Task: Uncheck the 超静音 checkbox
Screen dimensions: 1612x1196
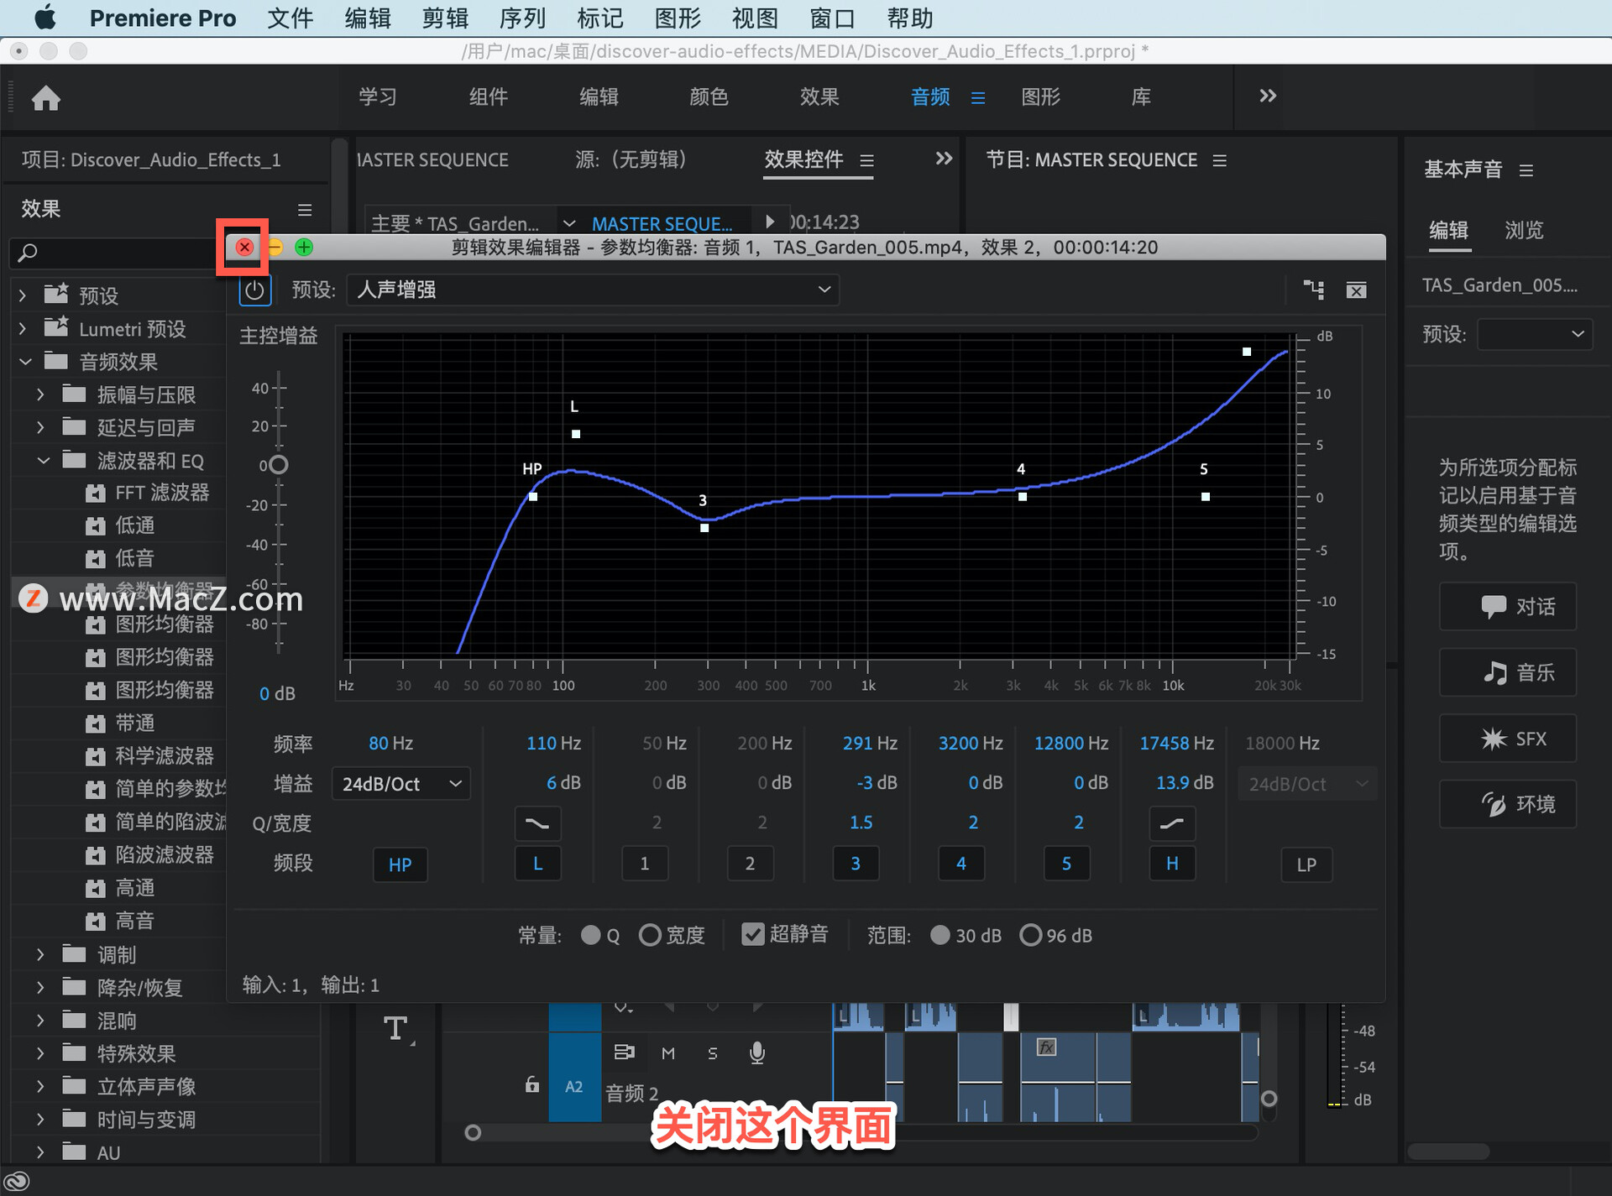Action: point(753,934)
